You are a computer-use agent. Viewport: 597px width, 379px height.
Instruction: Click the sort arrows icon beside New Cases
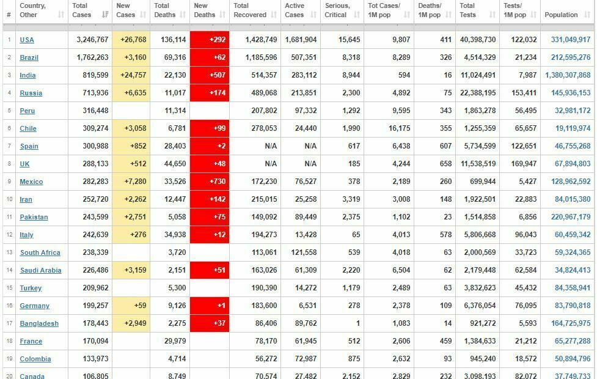click(x=143, y=15)
